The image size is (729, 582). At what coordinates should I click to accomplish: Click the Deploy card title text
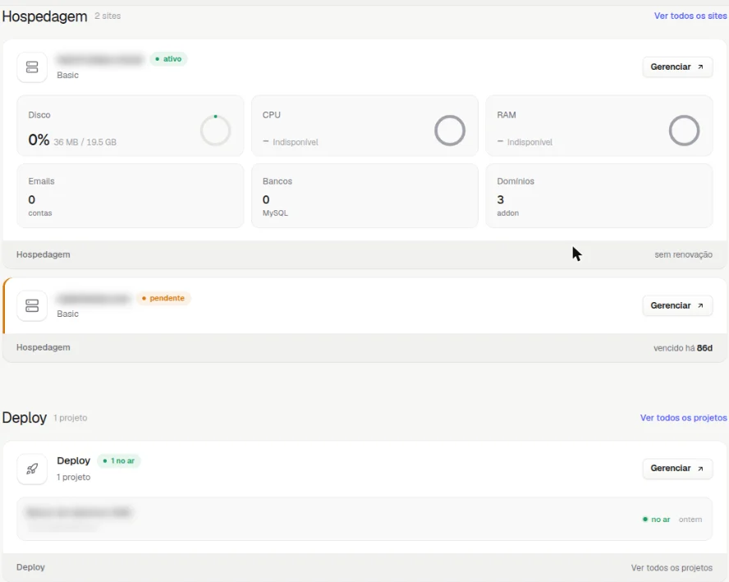tap(73, 461)
